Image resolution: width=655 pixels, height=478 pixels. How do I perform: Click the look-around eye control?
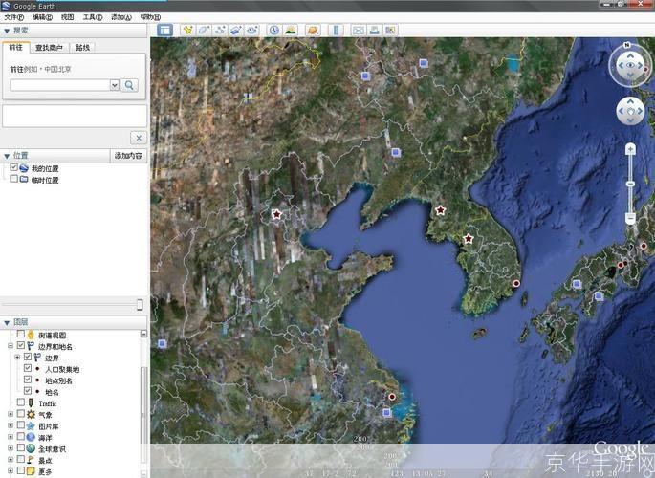pyautogui.click(x=630, y=65)
